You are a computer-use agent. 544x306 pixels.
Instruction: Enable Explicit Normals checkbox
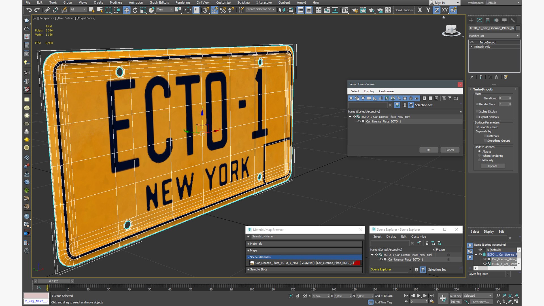coord(477,117)
